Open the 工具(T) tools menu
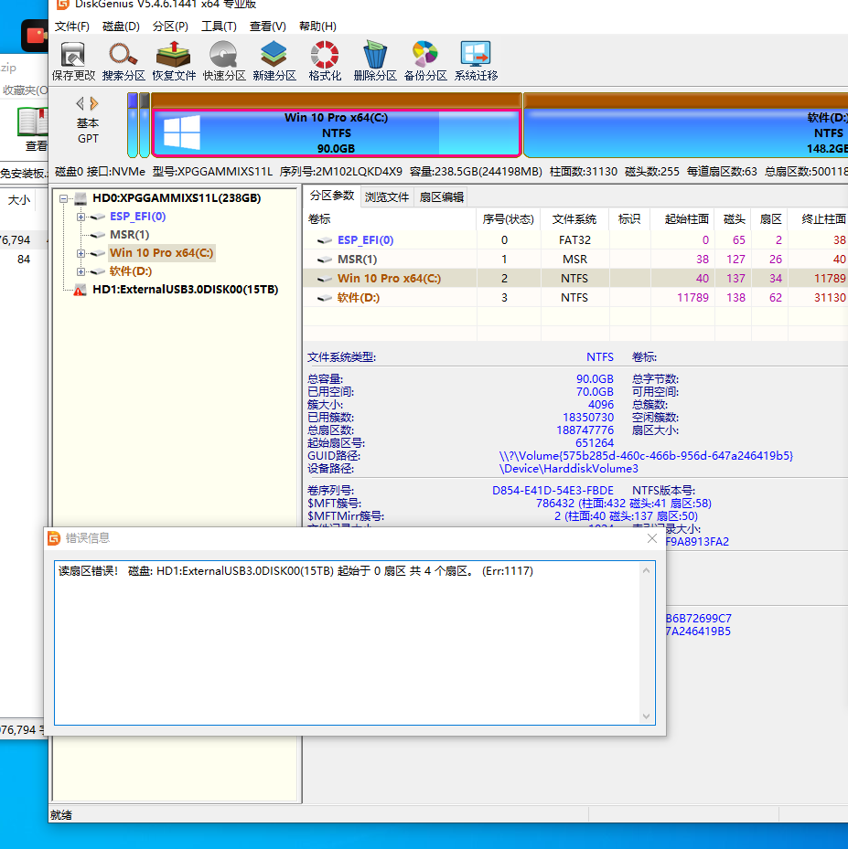 [219, 27]
